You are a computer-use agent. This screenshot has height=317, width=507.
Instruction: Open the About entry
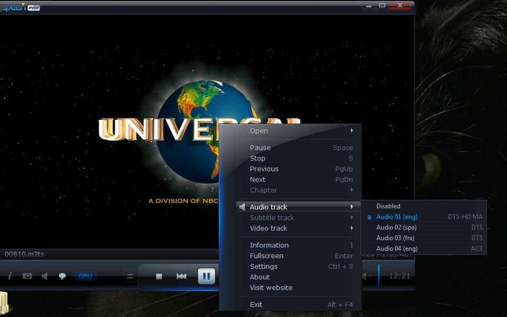click(299, 277)
